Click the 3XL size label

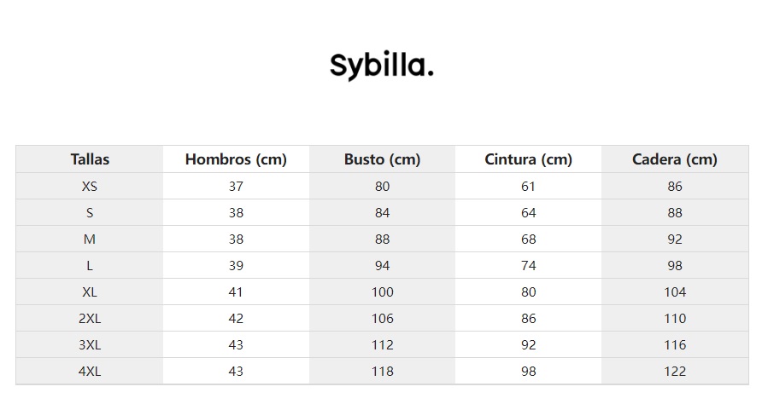90,344
